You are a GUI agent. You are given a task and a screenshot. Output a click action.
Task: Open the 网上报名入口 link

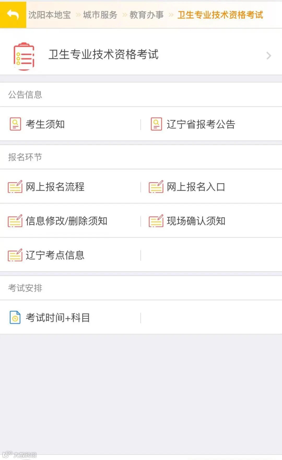[x=196, y=187]
